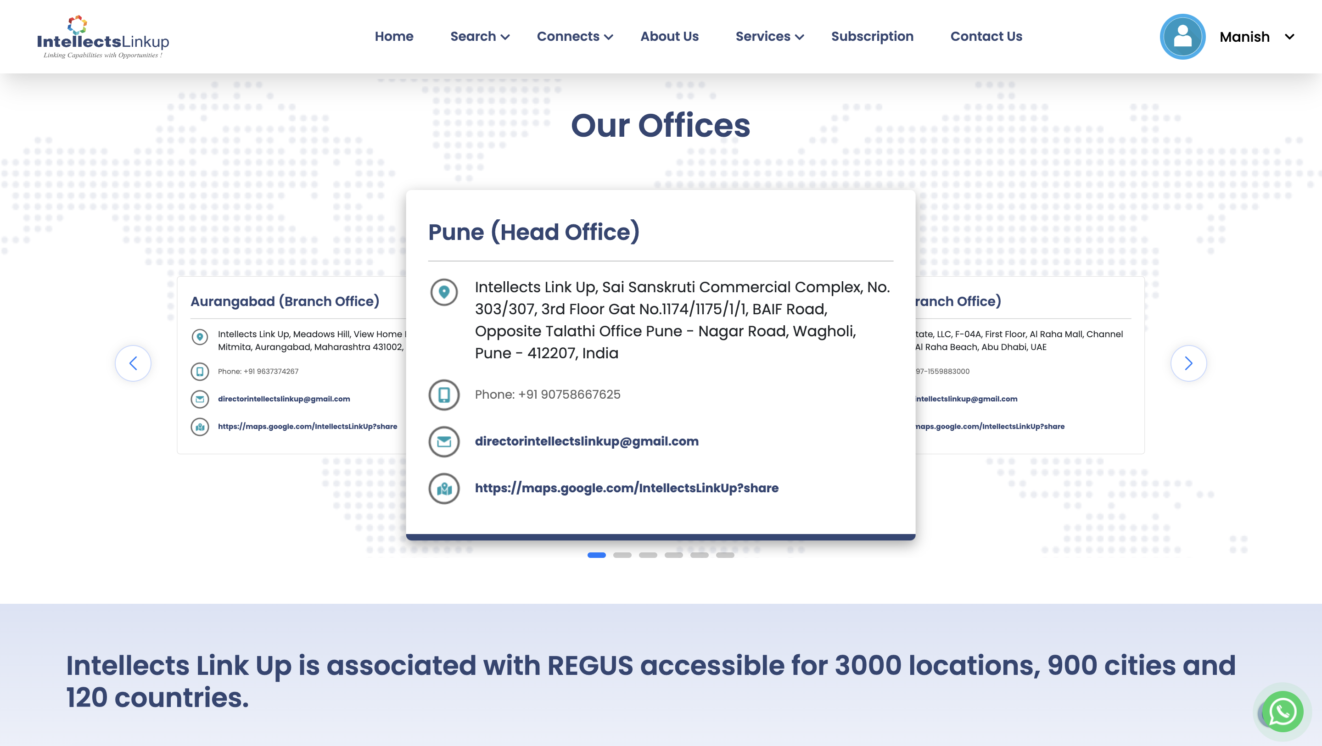
Task: Open Contact Us page
Action: [986, 36]
